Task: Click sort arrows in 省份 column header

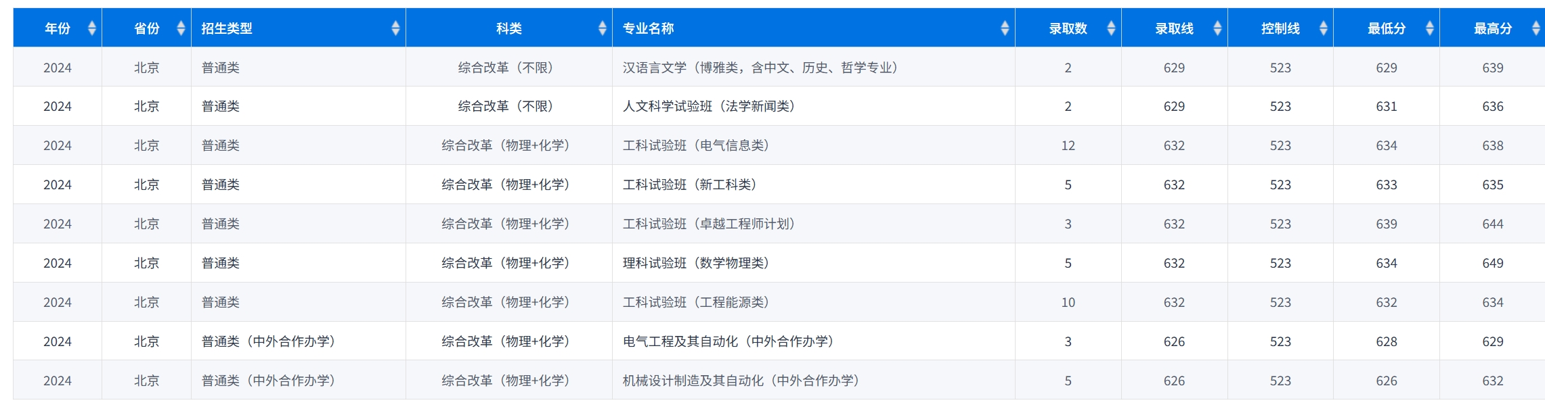Action: tap(181, 28)
